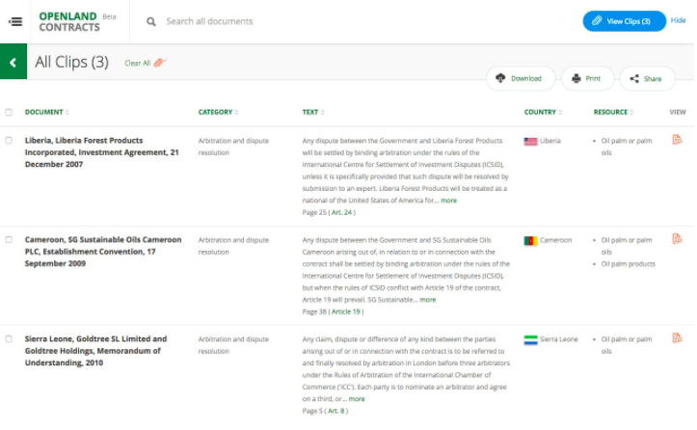This screenshot has height=430, width=697.
Task: Click Oil palm or palm oils in Sierra Leone row
Action: (x=627, y=345)
